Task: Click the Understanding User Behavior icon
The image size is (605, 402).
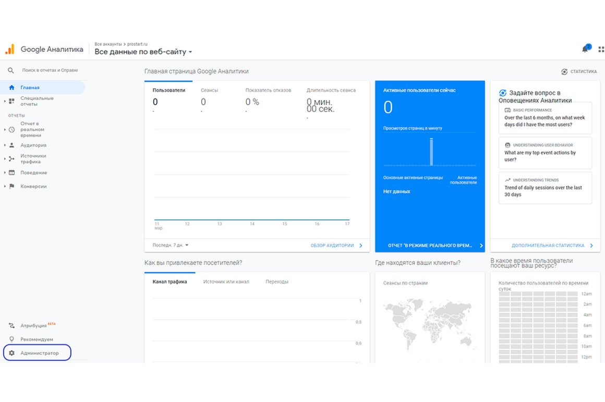Action: tap(507, 145)
